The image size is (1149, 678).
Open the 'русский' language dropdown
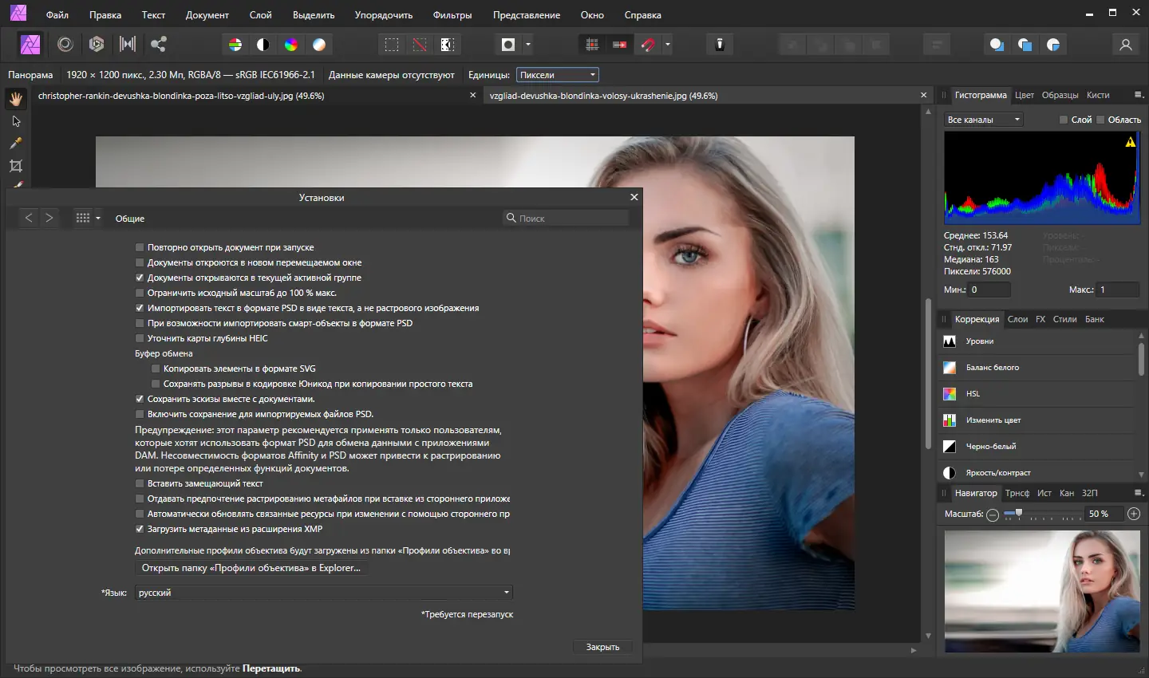(323, 593)
